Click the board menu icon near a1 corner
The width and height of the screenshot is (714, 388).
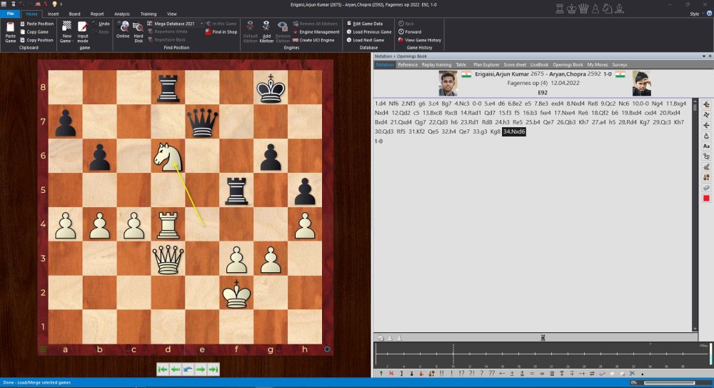pyautogui.click(x=42, y=349)
